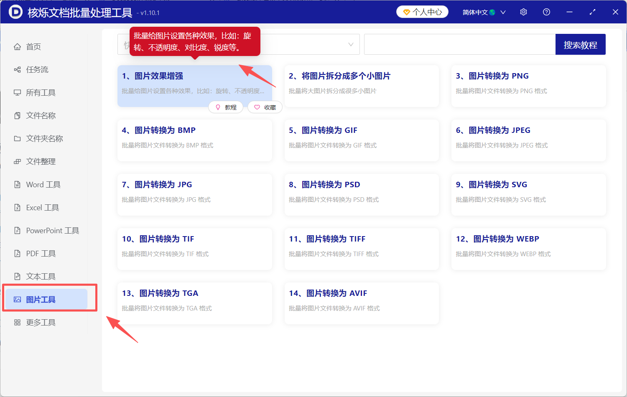The image size is (627, 397).
Task: Expand the tool category dropdown
Action: tap(350, 44)
